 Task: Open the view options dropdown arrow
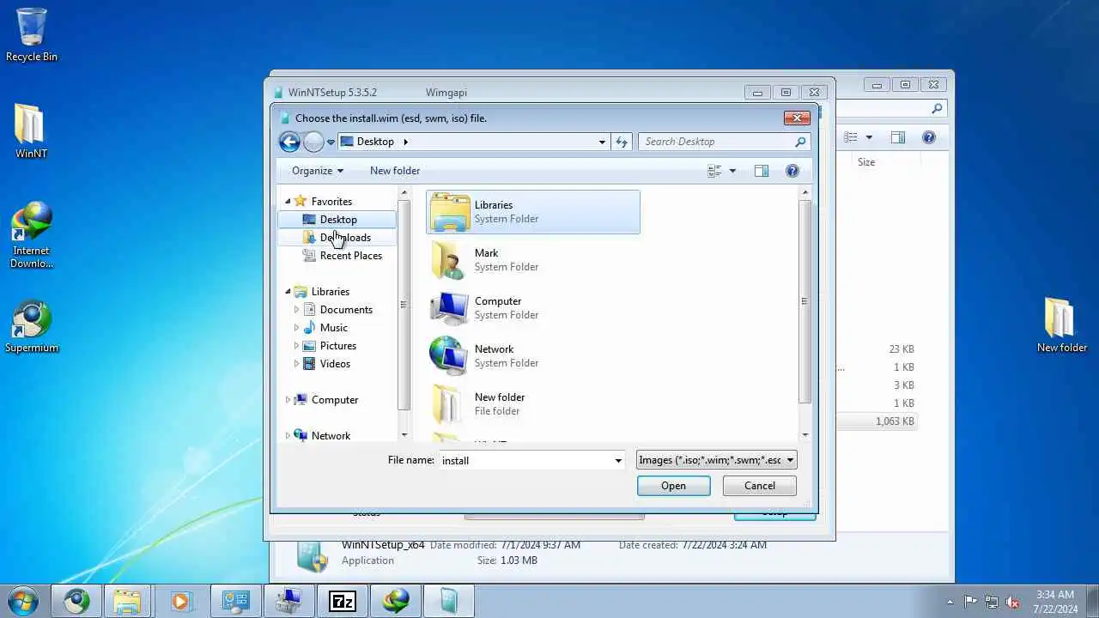click(x=732, y=171)
